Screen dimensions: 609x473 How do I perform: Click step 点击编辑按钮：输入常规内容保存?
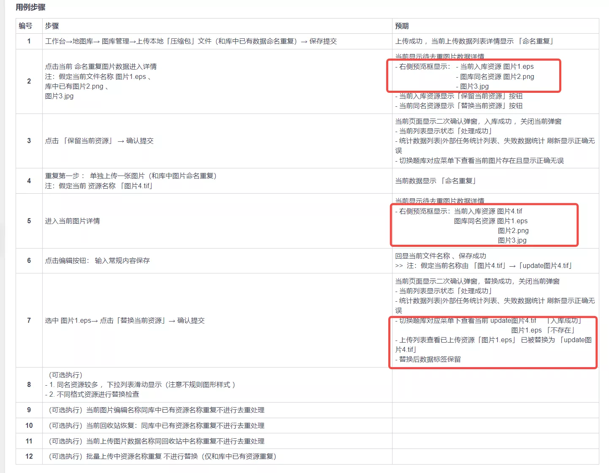tap(97, 261)
